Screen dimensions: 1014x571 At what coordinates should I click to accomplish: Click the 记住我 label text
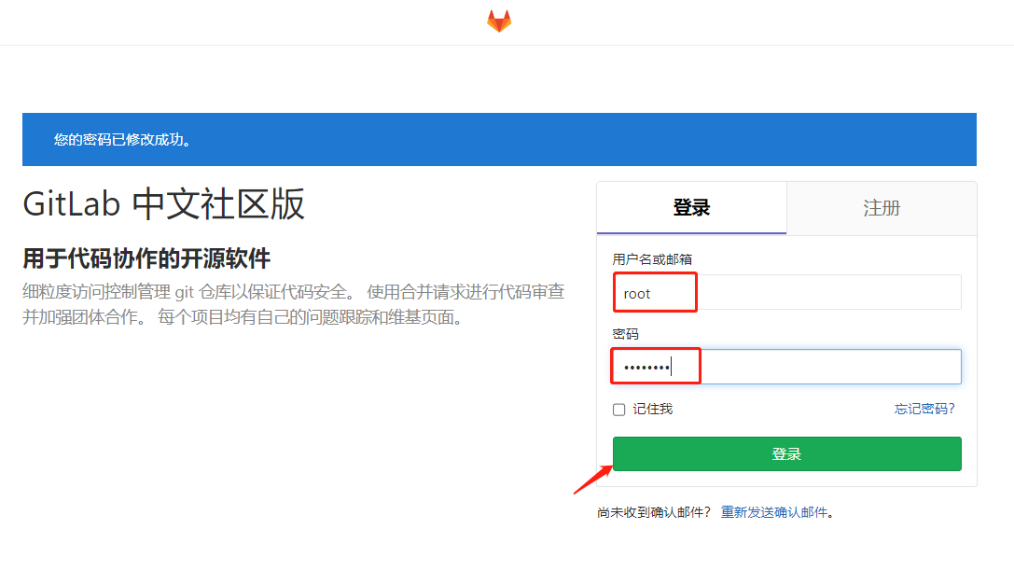tap(652, 409)
